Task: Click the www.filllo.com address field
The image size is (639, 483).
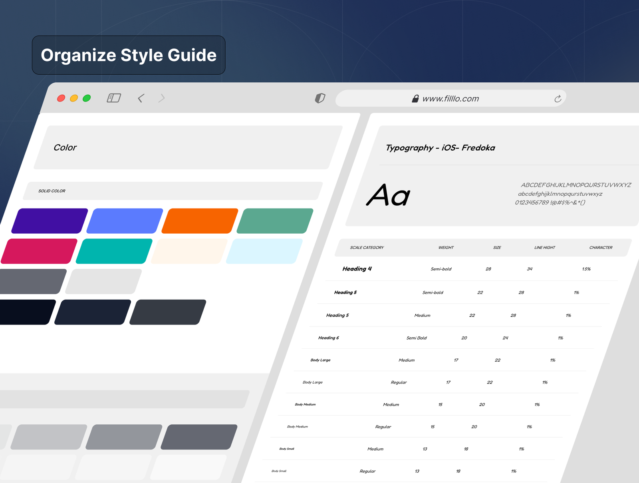Action: pos(450,99)
